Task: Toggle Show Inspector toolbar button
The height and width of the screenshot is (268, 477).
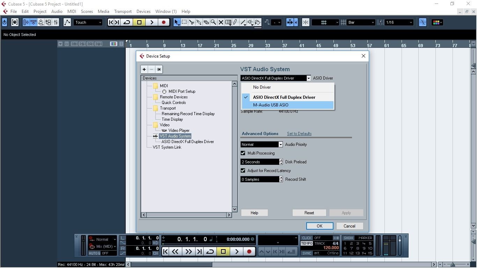Action: coord(26,22)
